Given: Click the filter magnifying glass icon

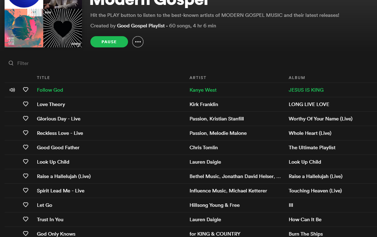Looking at the screenshot, I should coord(11,63).
